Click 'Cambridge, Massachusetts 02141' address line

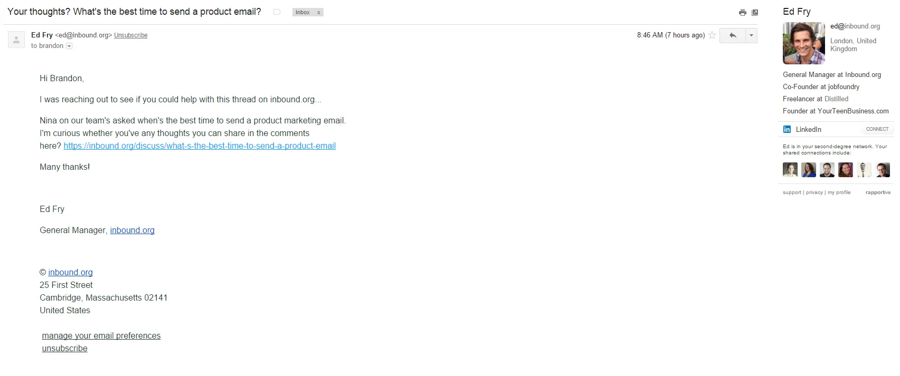tap(103, 298)
